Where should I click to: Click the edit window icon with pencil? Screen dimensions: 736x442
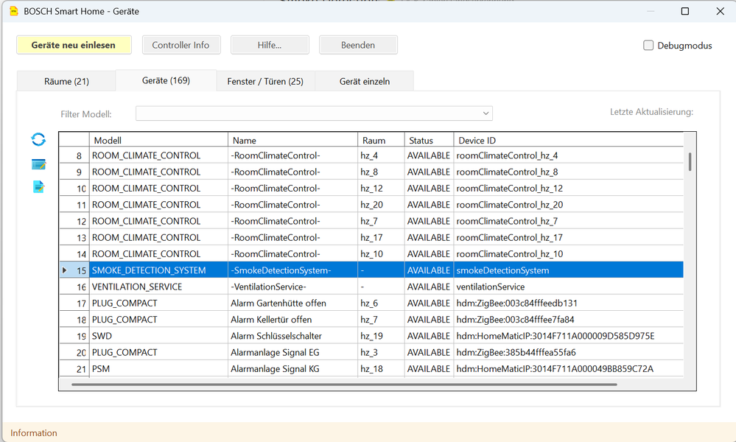38,164
